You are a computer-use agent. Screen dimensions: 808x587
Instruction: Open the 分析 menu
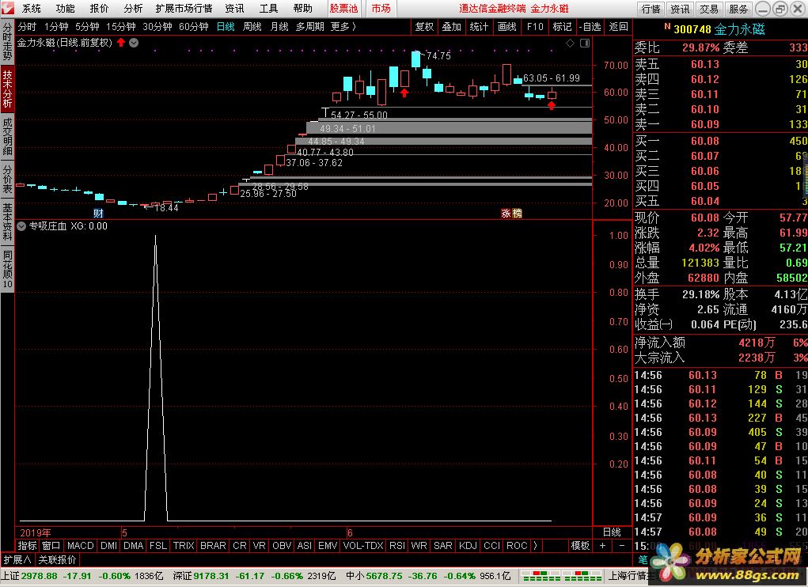click(133, 9)
